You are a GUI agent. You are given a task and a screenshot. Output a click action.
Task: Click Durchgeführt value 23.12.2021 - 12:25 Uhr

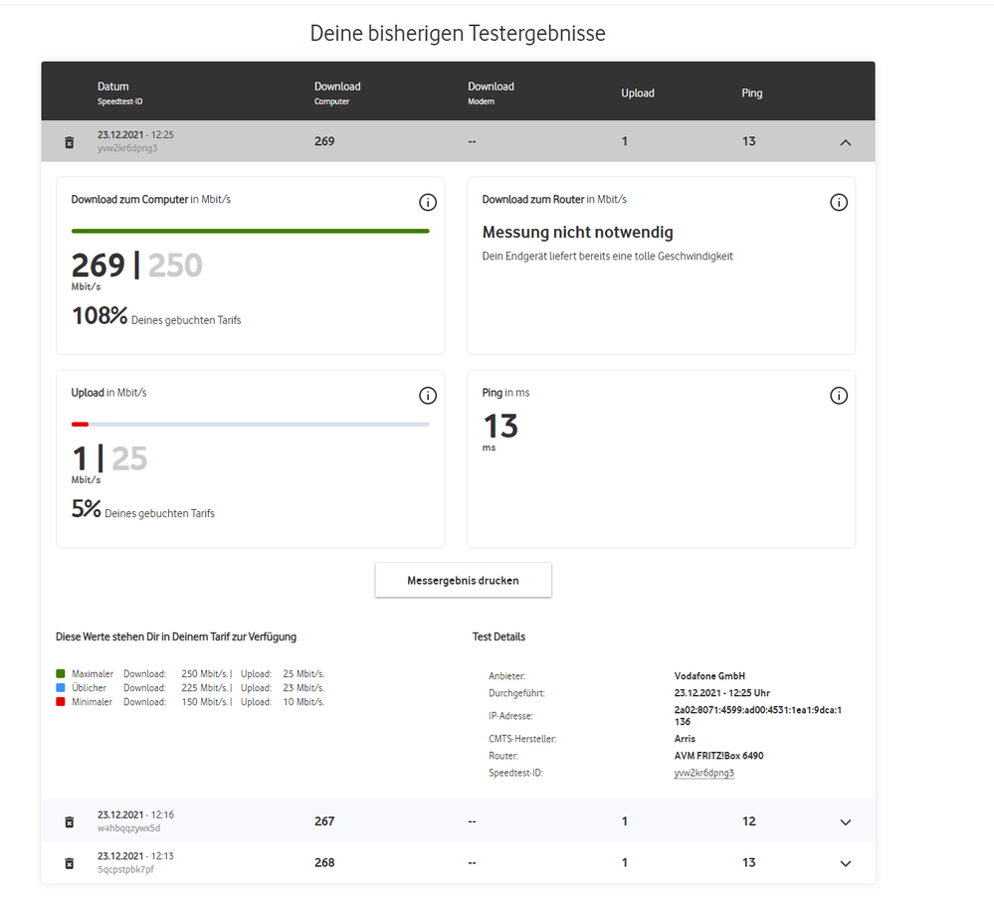[722, 693]
